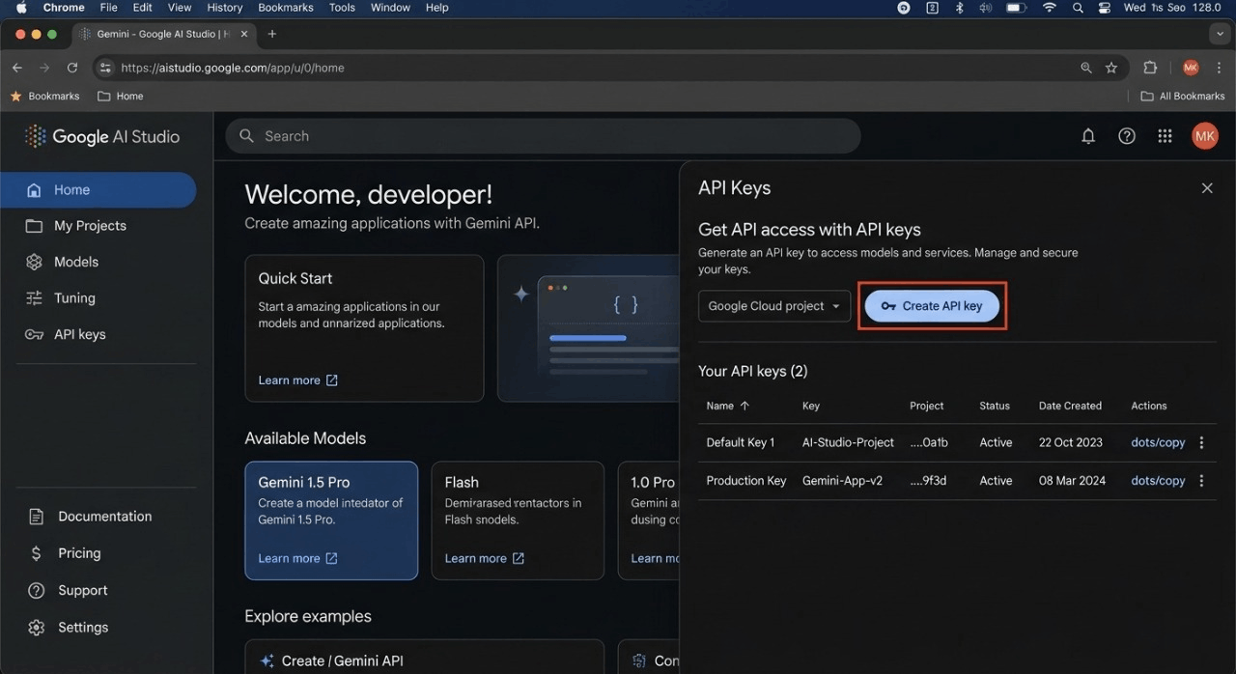Screen dimensions: 1236x674
Task: Open the Google apps launcher grid
Action: pyautogui.click(x=1165, y=136)
